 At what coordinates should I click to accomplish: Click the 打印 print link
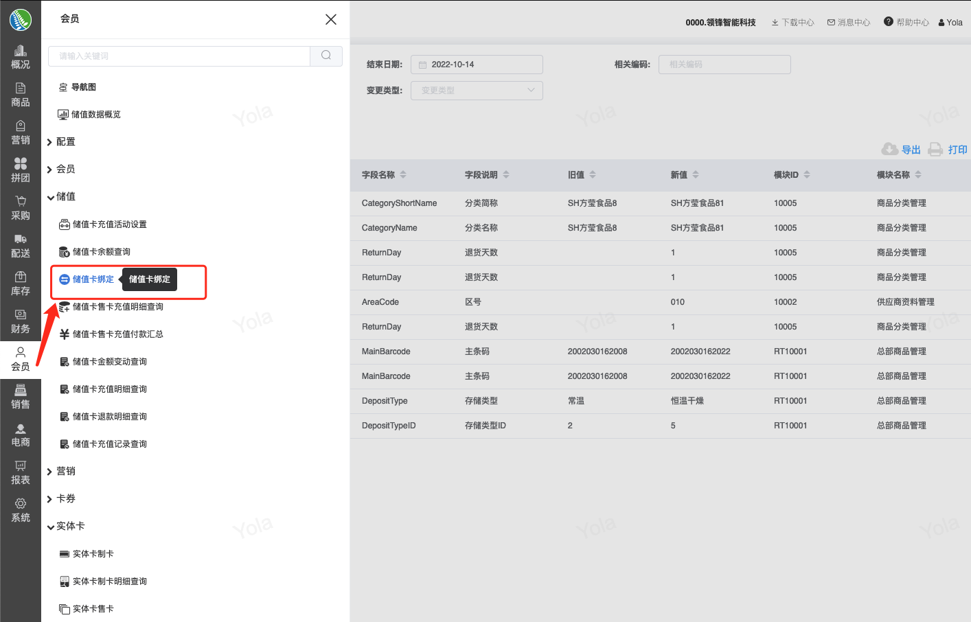click(x=958, y=150)
